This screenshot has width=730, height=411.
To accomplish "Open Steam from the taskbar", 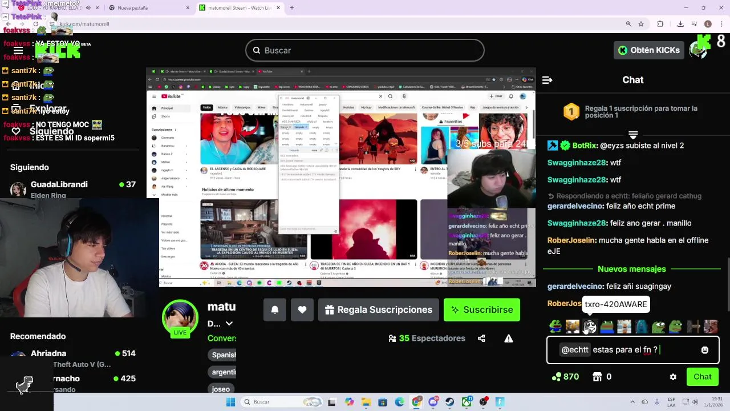I will 449,402.
